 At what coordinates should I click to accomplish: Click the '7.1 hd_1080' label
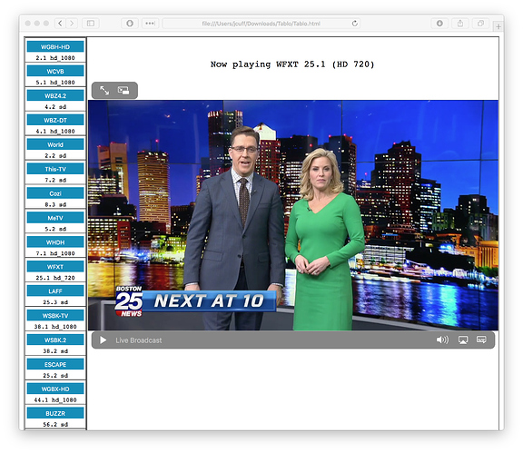pyautogui.click(x=55, y=253)
